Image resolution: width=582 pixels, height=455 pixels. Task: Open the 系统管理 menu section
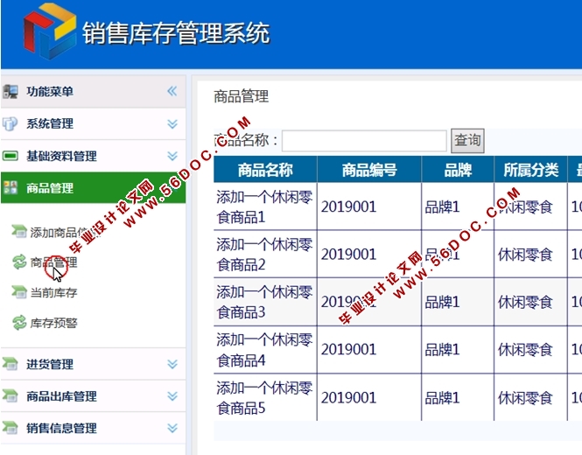pyautogui.click(x=93, y=123)
